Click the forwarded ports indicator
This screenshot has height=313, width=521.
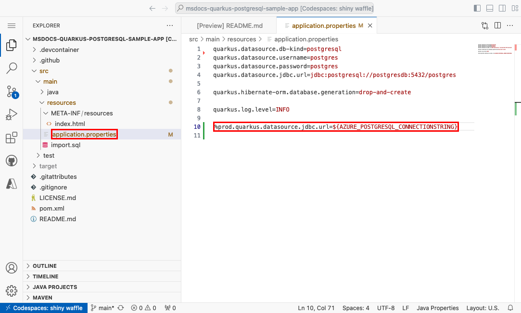coord(170,308)
